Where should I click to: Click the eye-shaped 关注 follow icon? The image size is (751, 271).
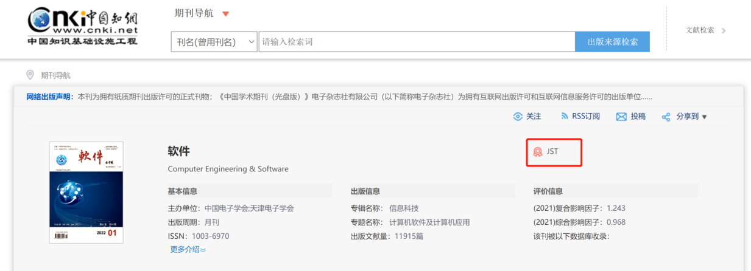[x=518, y=117]
